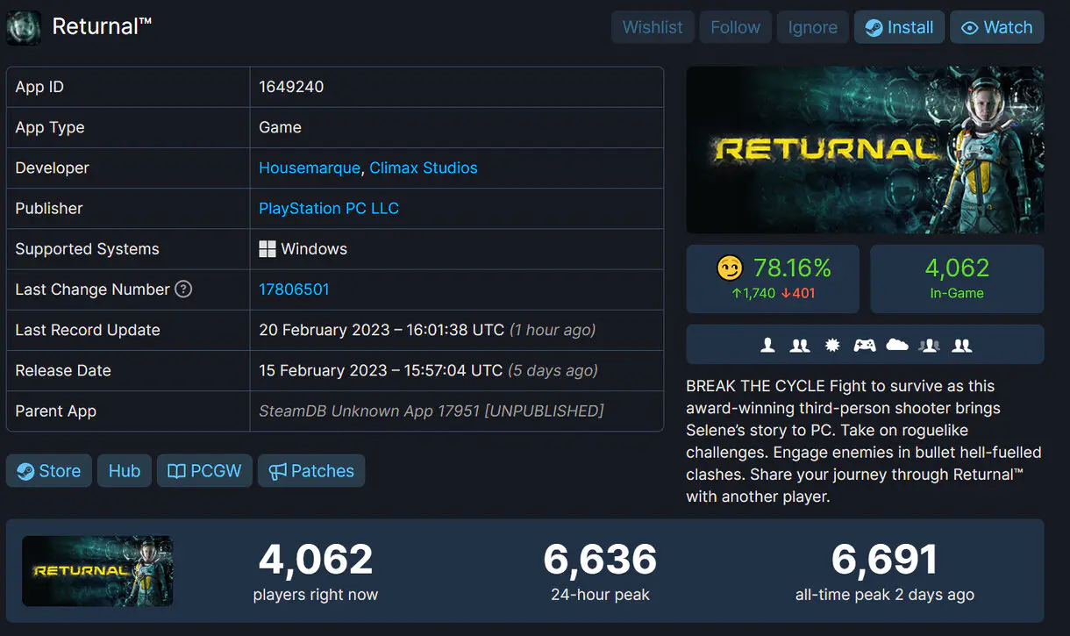Click the "Last Change Number" label text
The height and width of the screenshot is (636, 1070).
click(x=92, y=289)
